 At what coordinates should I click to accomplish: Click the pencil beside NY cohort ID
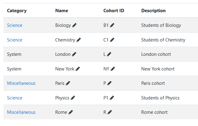click(113, 69)
